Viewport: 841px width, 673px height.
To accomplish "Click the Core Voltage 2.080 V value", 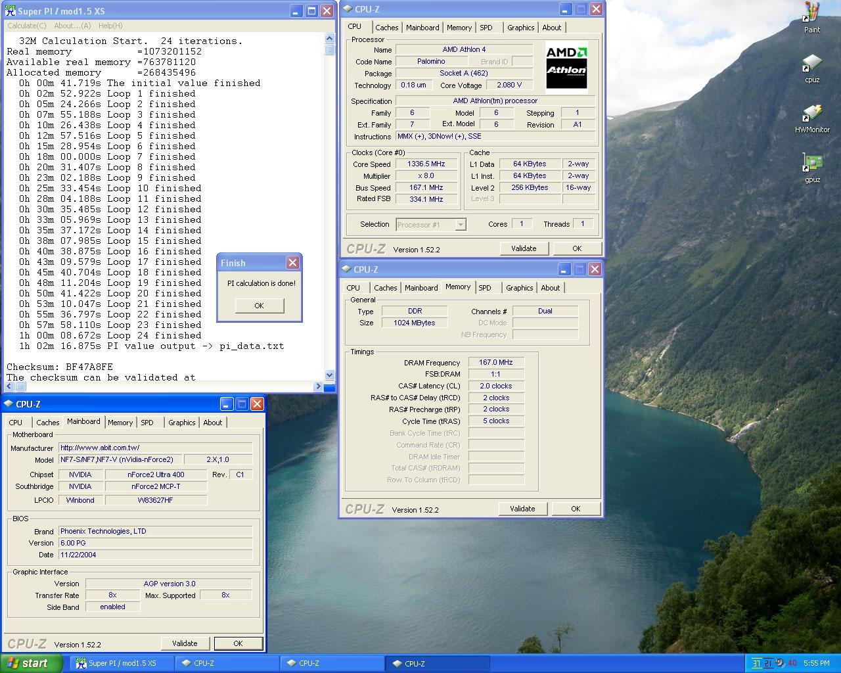I will tap(509, 85).
